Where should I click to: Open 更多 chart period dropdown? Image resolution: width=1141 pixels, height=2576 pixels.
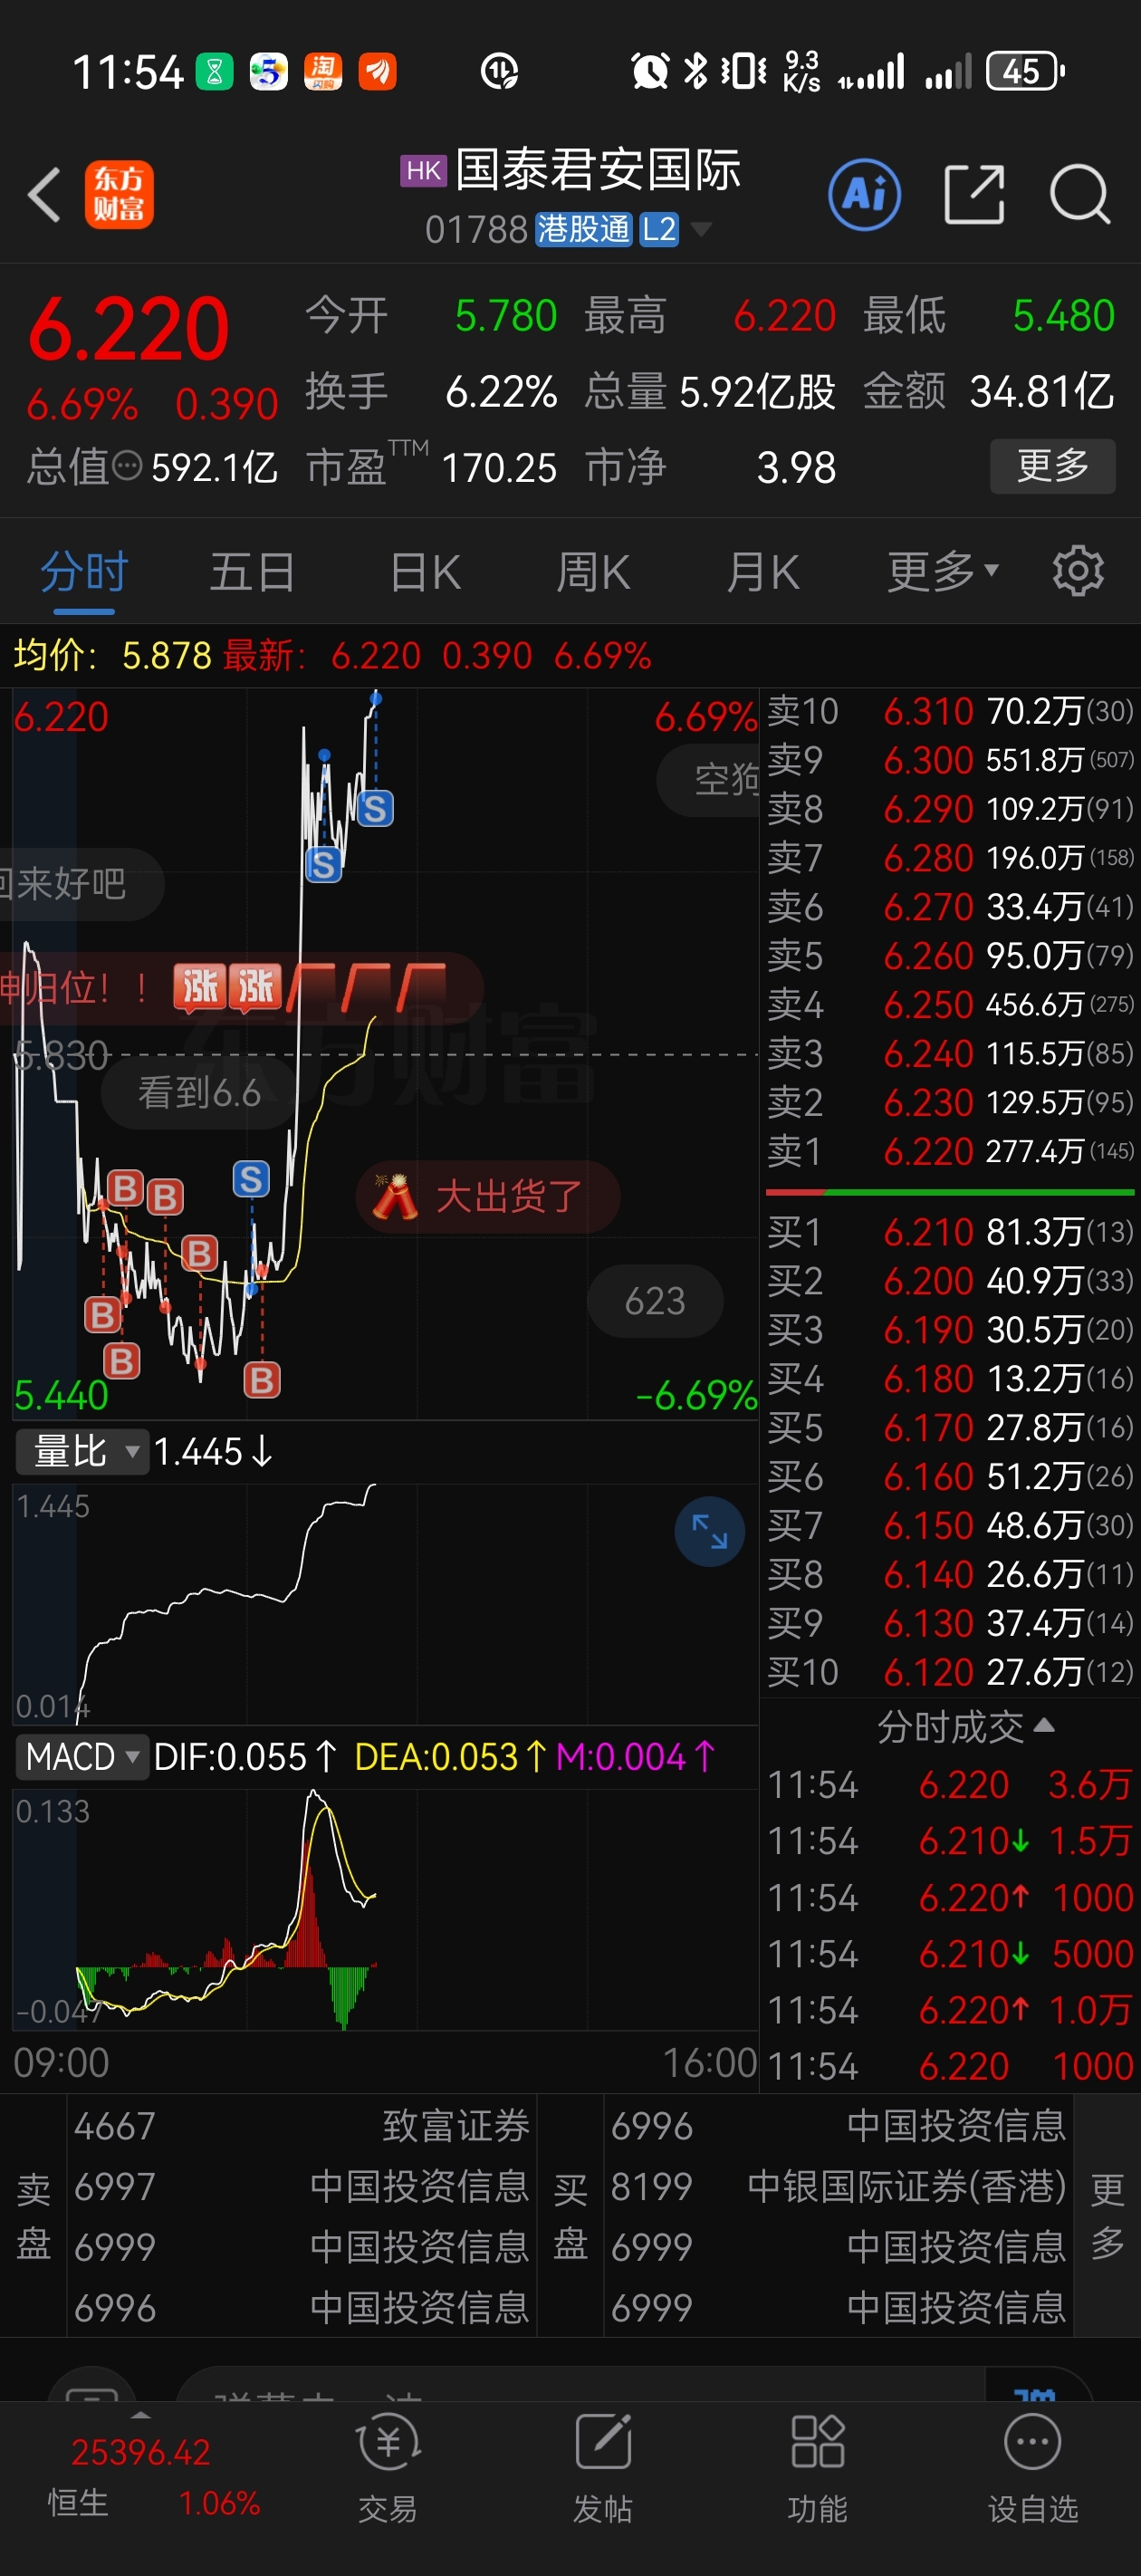(942, 572)
